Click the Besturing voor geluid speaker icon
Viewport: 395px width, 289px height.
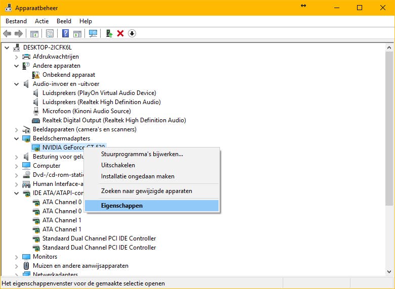tap(26, 157)
